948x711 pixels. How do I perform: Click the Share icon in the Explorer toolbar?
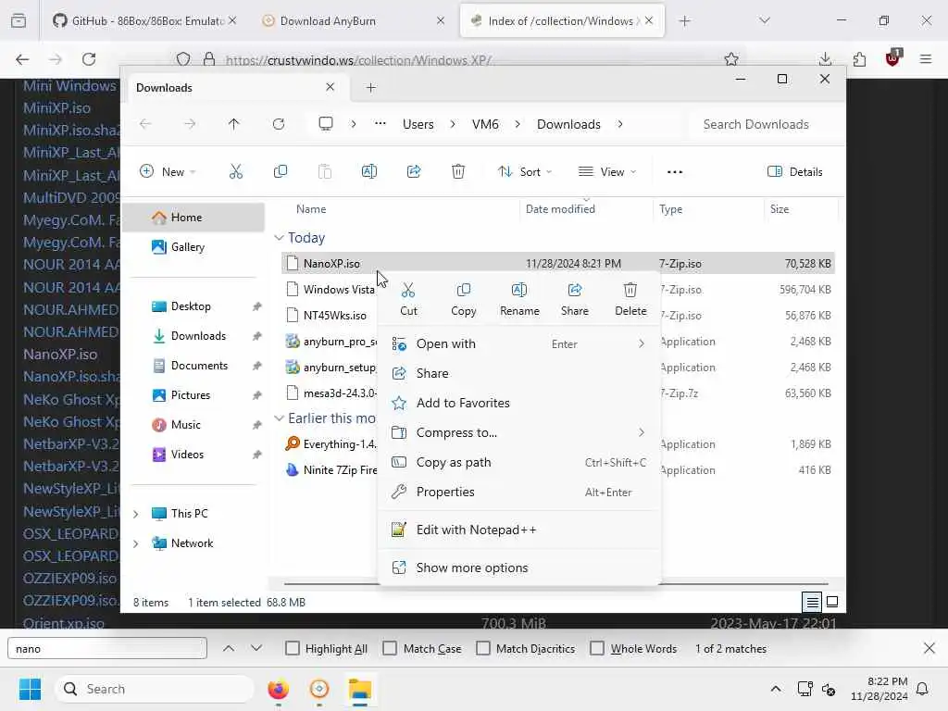414,171
